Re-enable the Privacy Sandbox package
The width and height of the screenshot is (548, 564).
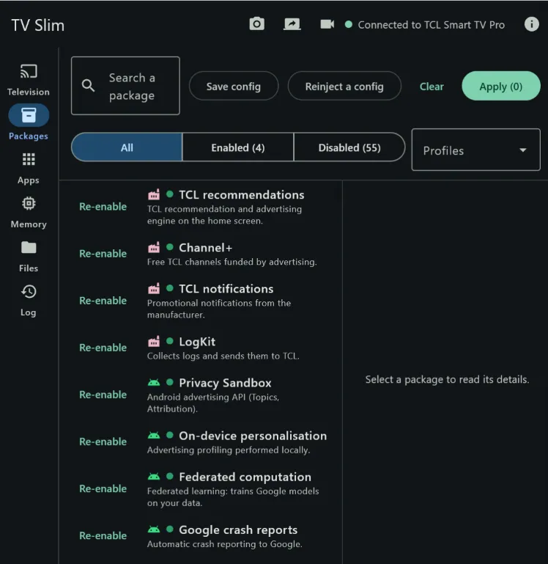[103, 395]
